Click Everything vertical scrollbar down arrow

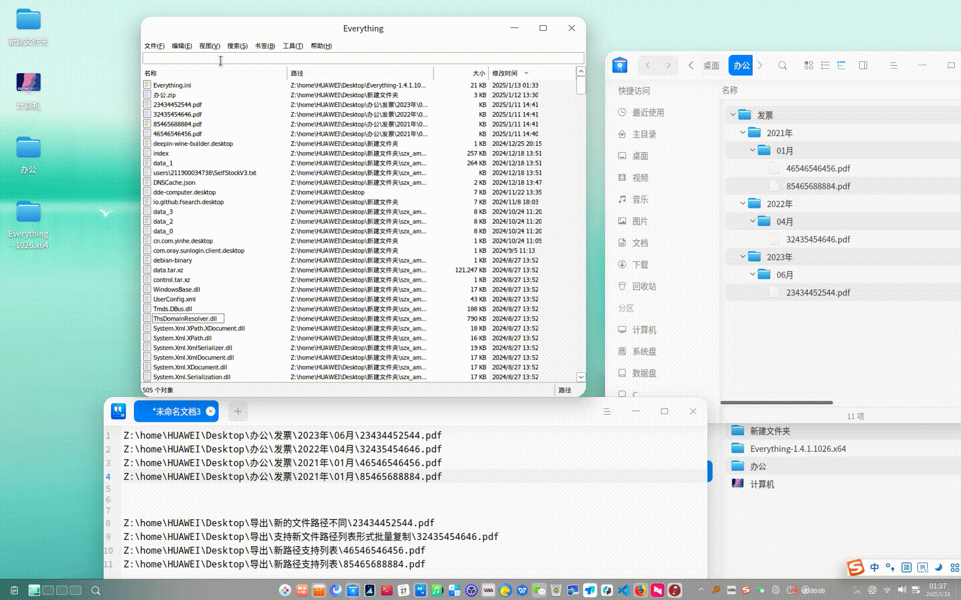(x=581, y=377)
